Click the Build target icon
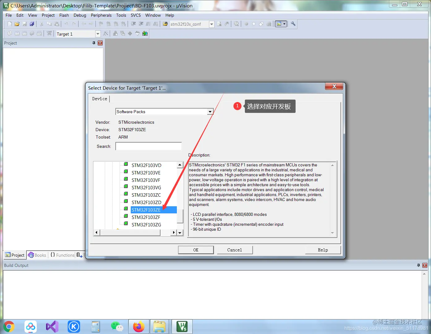Image resolution: width=431 pixels, height=334 pixels. click(x=17, y=33)
